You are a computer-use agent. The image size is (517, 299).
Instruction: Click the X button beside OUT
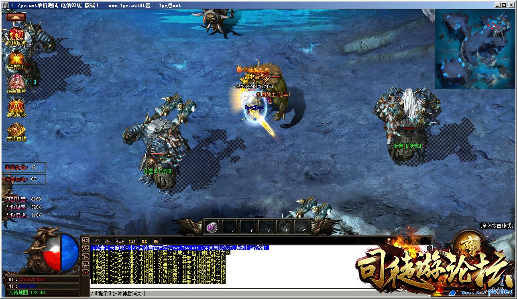pos(416,241)
